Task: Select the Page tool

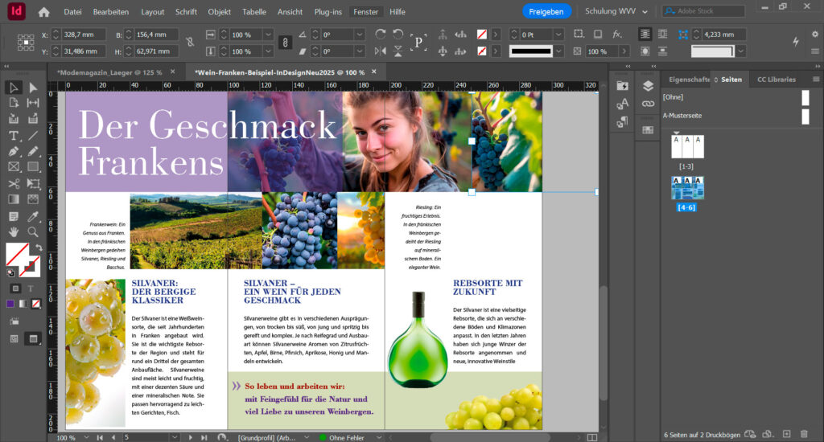Action: coord(14,103)
